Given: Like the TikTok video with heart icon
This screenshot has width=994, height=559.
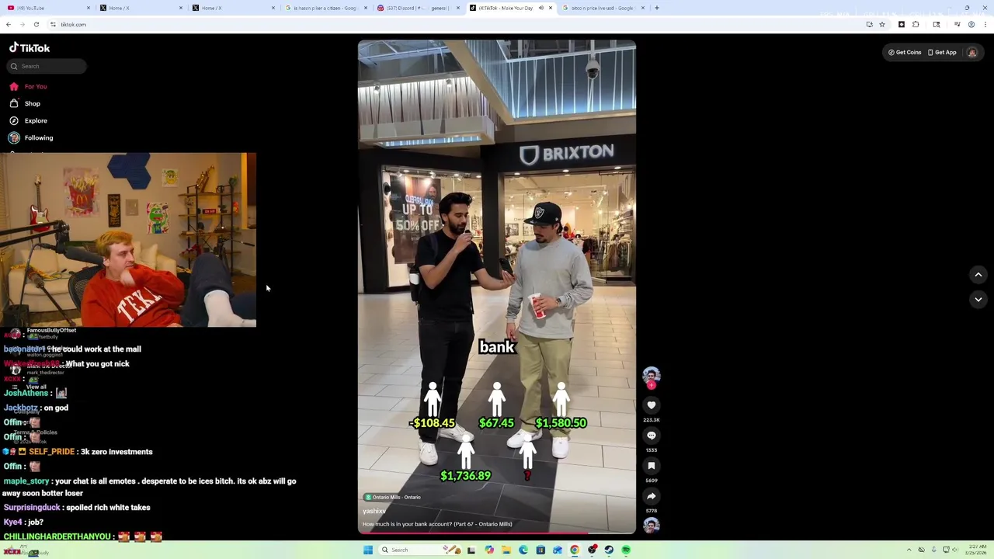Looking at the screenshot, I should (652, 405).
